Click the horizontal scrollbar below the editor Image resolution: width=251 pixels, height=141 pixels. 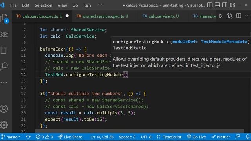(139, 131)
